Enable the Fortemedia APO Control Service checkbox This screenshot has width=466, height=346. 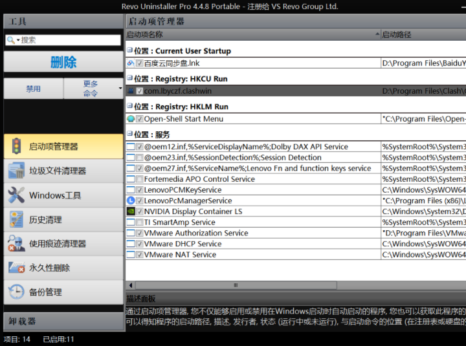pos(140,179)
